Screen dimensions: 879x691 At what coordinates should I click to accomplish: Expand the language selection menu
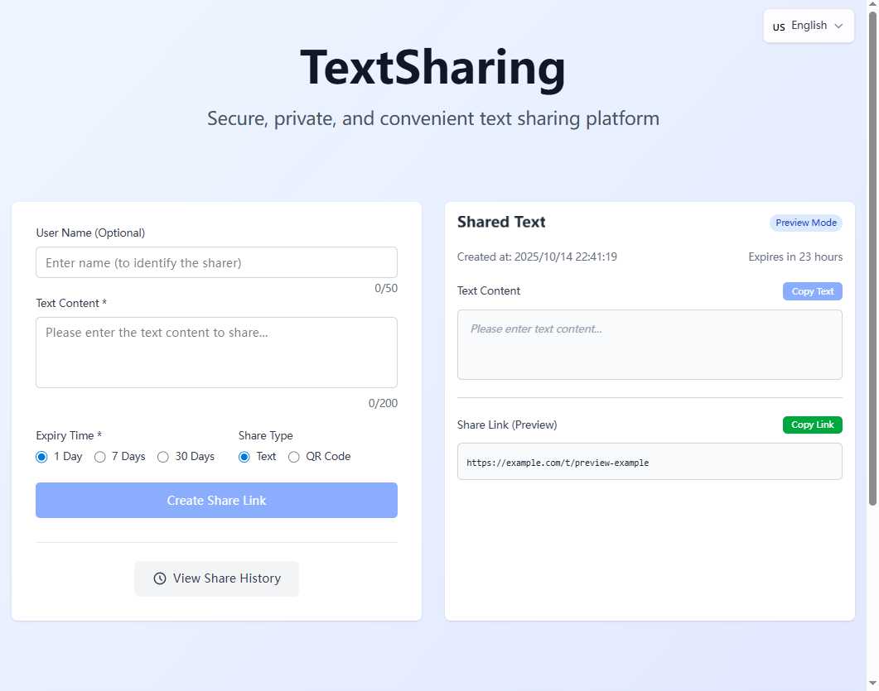[808, 26]
